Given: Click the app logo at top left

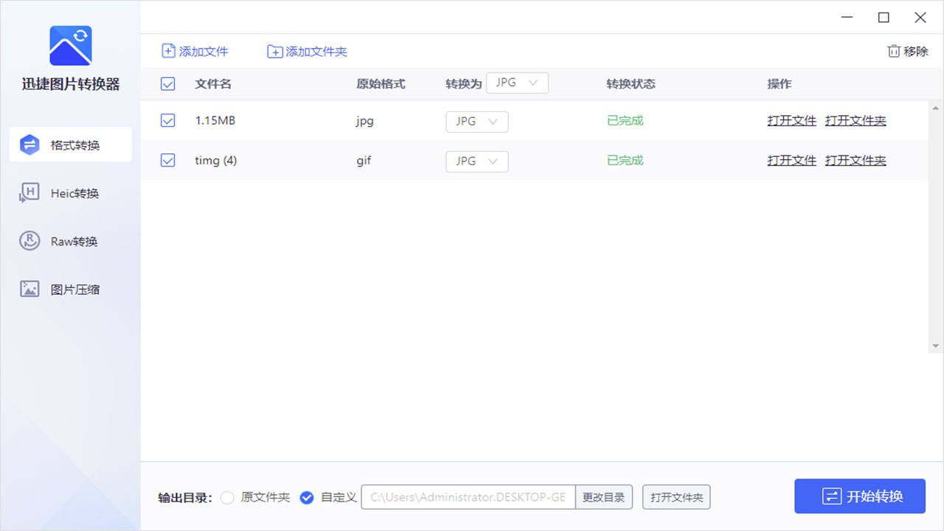Looking at the screenshot, I should pos(70,45).
